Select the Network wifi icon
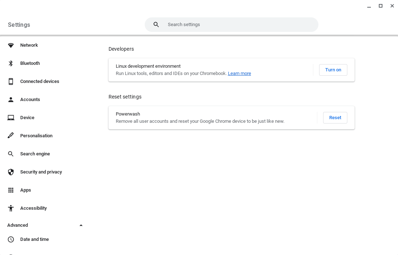This screenshot has width=398, height=255. (10, 45)
